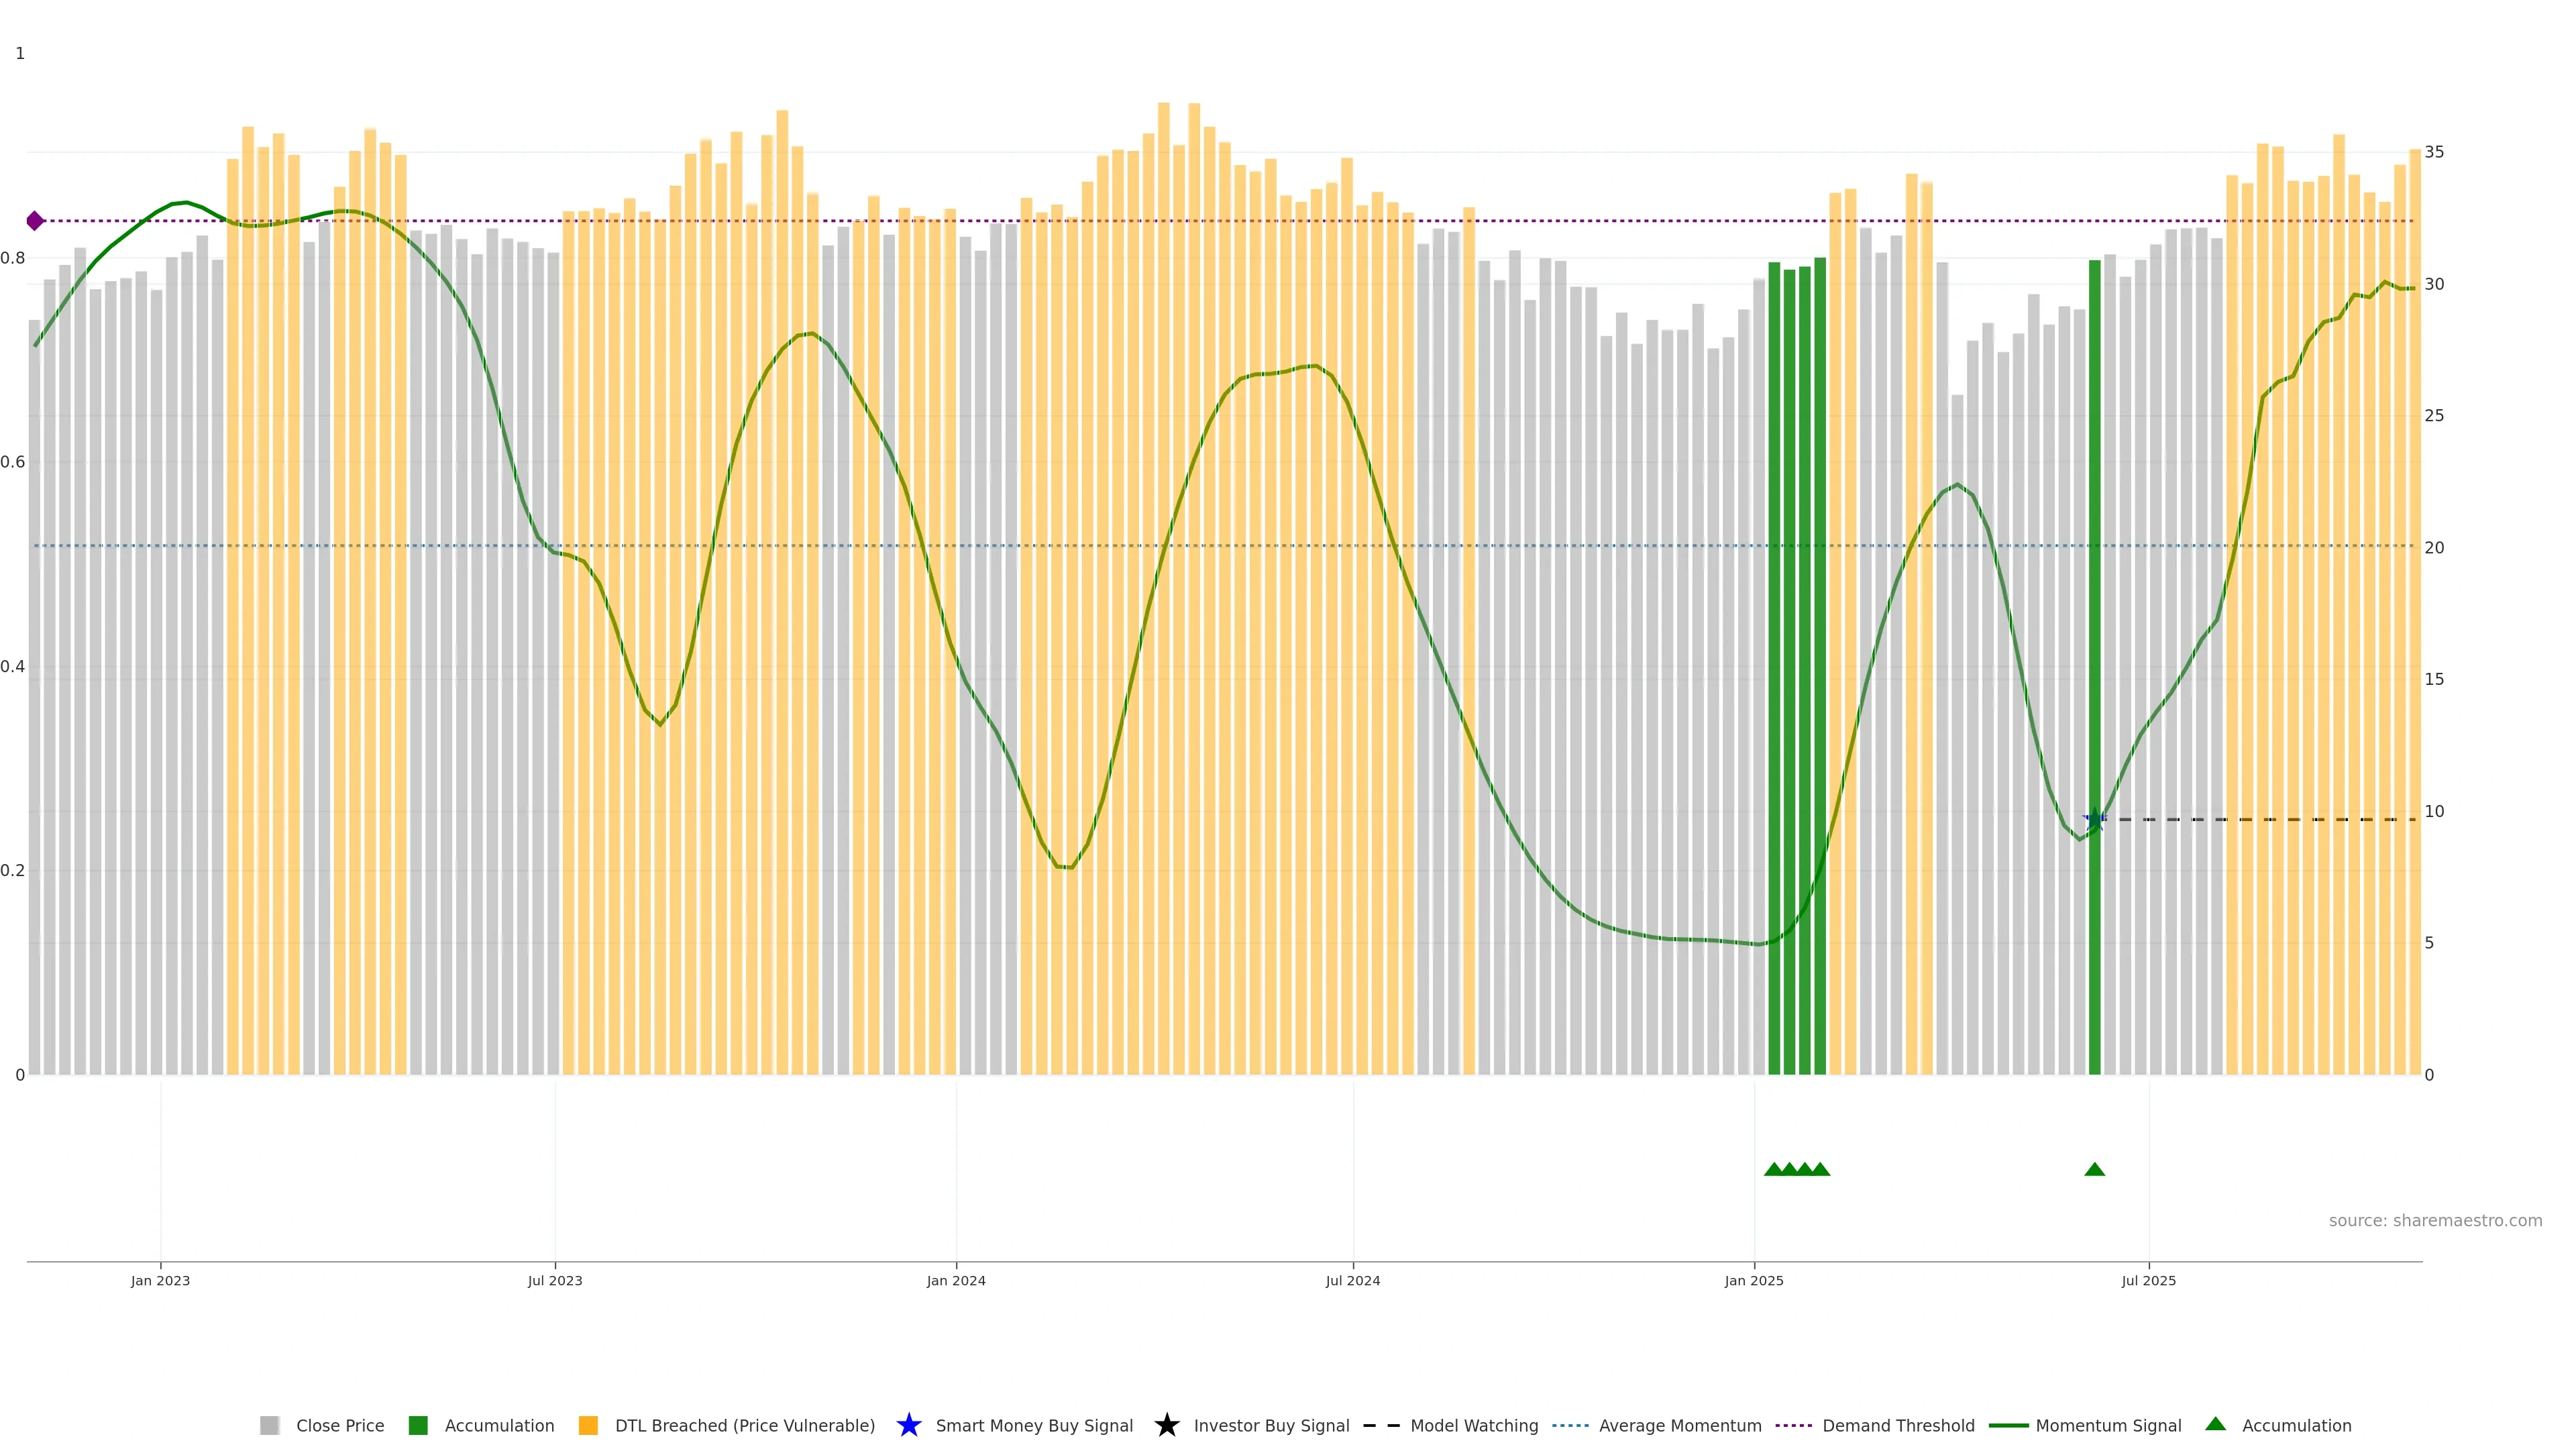Click the blue Smart Money Buy Signal star in legend
The width and height of the screenshot is (2576, 1449).
pos(908,1425)
